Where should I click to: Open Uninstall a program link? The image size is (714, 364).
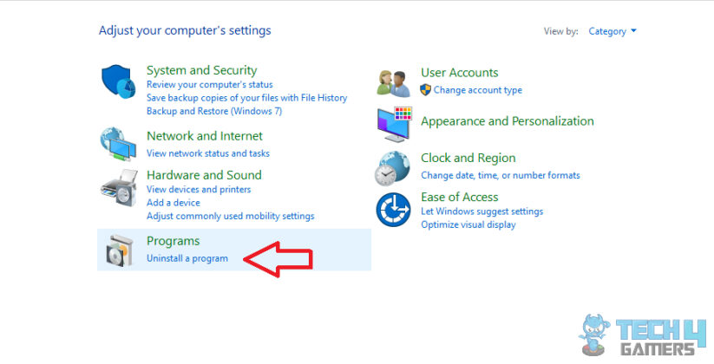tap(187, 258)
